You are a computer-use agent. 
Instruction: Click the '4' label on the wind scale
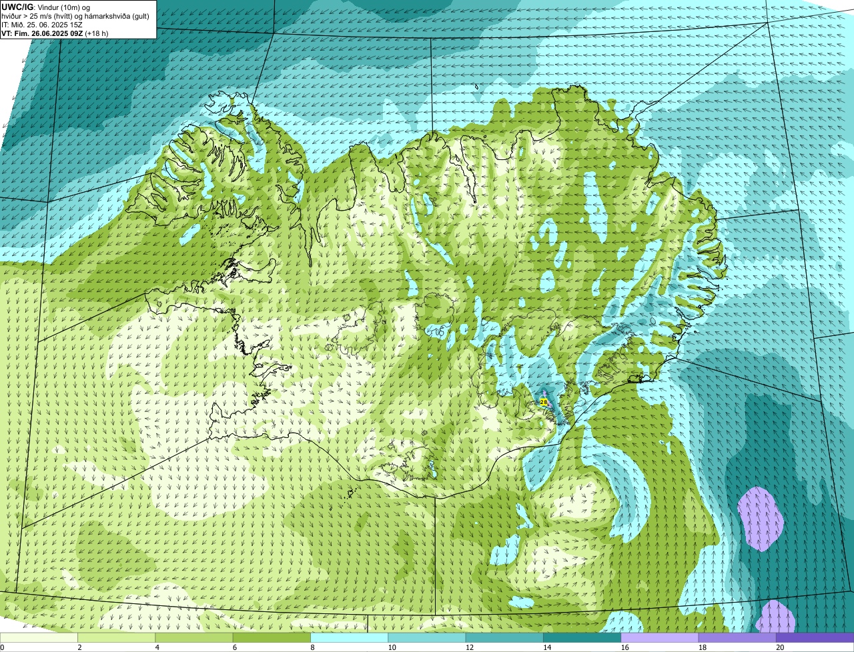[157, 647]
